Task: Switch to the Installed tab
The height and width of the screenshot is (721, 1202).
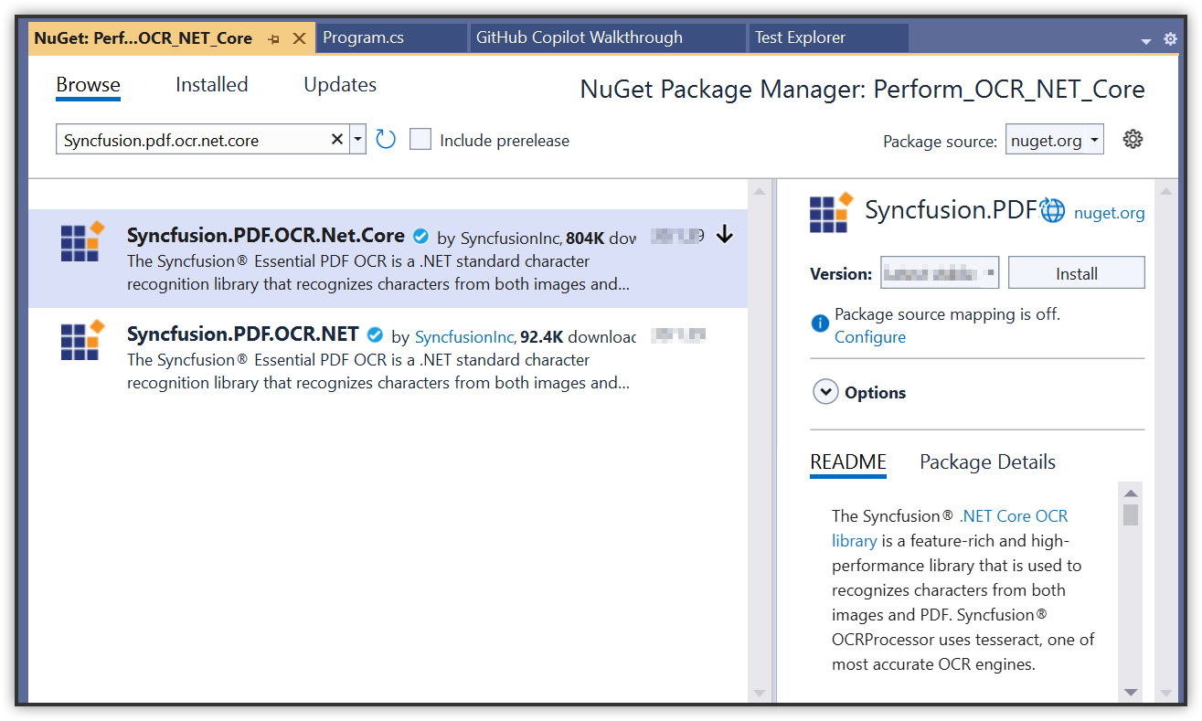Action: coord(211,84)
